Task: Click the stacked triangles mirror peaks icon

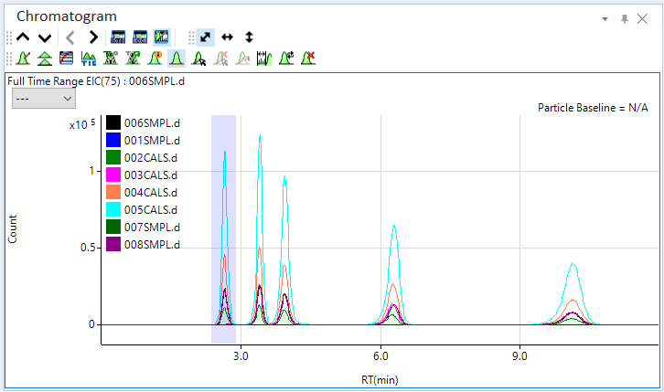Action: (45, 58)
